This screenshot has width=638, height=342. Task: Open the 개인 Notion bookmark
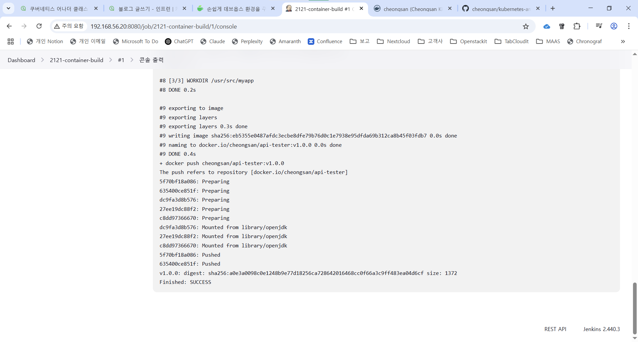[x=45, y=42]
